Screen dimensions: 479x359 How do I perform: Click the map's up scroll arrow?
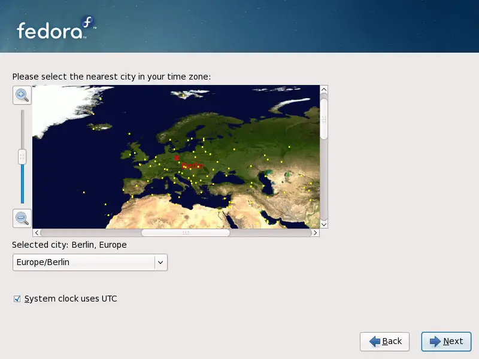pos(324,89)
